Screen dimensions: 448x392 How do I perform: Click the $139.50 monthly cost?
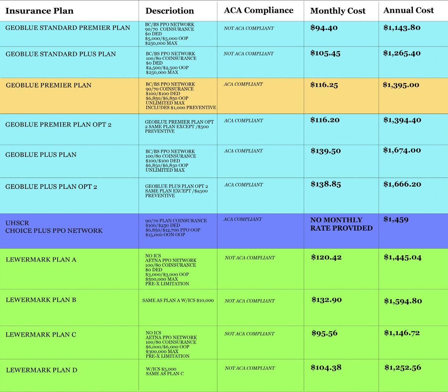tap(326, 151)
